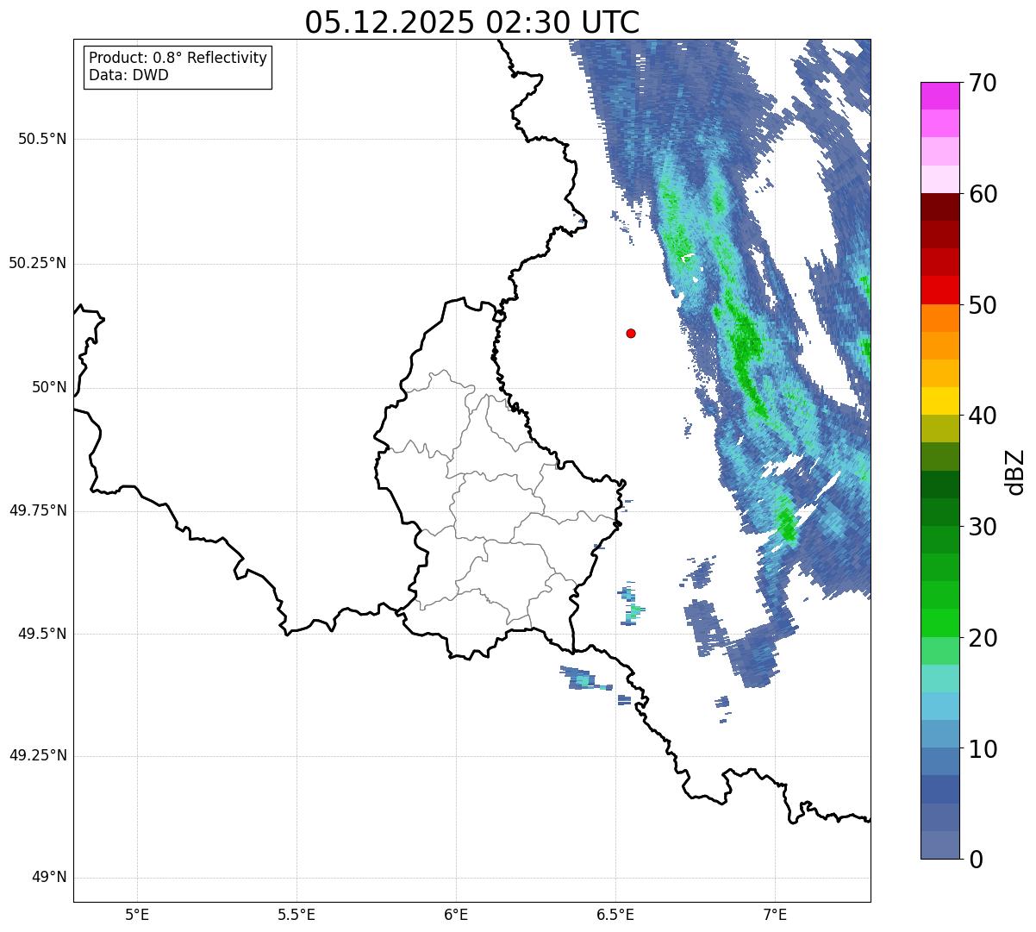The image size is (1036, 932).
Task: Click the "Product: 0.8° Reflectivity" label
Action: (178, 58)
